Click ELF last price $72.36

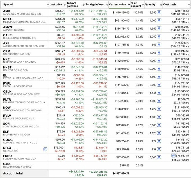click(61, 132)
